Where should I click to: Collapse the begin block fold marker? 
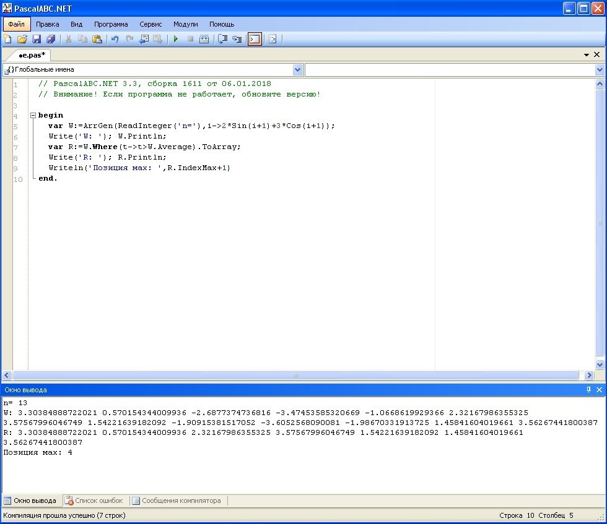(33, 115)
